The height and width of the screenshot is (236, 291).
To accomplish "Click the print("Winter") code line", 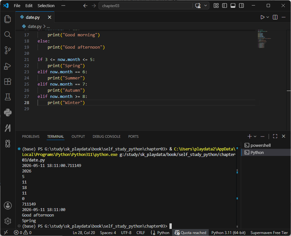I will pos(66,103).
